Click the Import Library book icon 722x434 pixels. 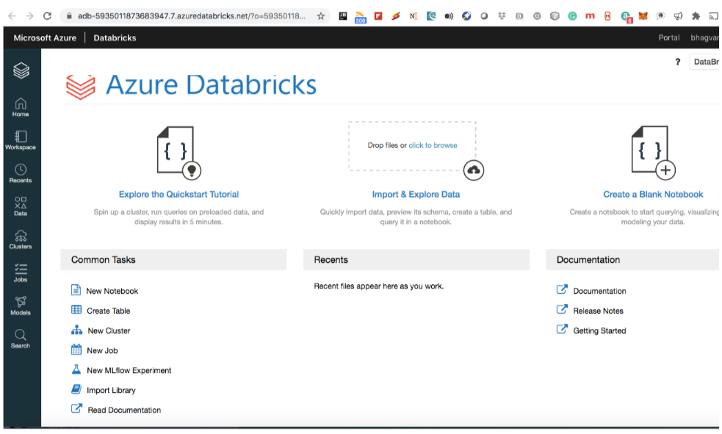[76, 389]
